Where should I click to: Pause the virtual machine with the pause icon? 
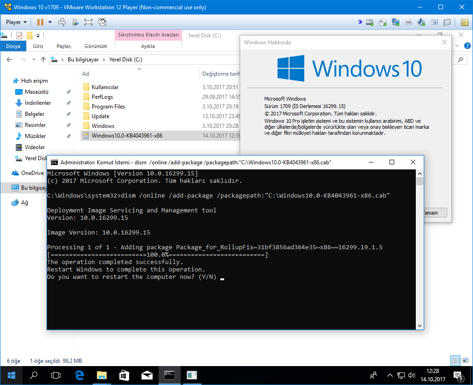40,22
